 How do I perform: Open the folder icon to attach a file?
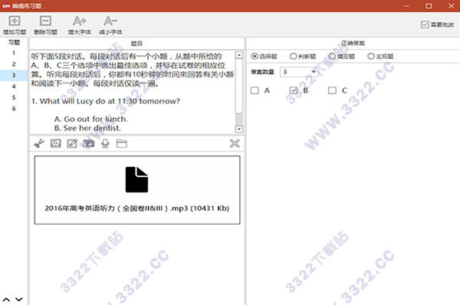click(x=121, y=143)
